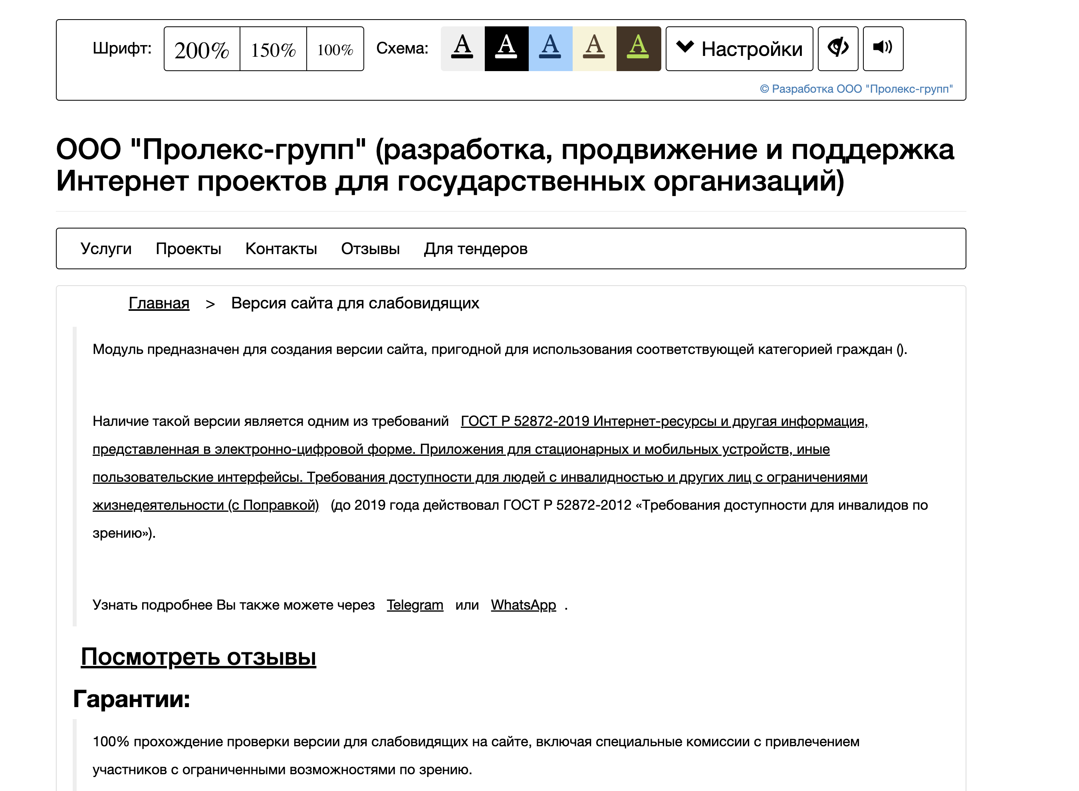The height and width of the screenshot is (791, 1079).
Task: Select the black color scheme
Action: click(506, 48)
